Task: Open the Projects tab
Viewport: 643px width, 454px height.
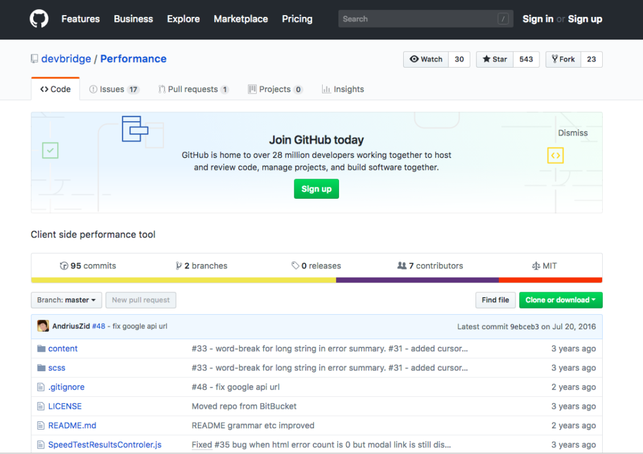Action: tap(276, 89)
